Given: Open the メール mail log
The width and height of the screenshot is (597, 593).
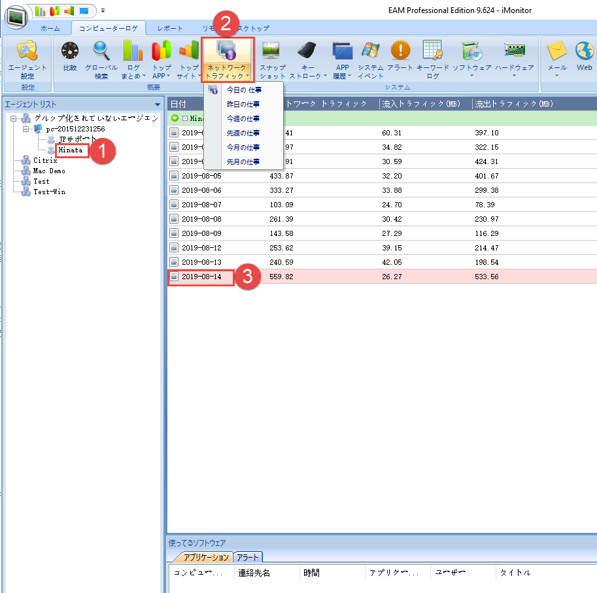Looking at the screenshot, I should (x=557, y=59).
